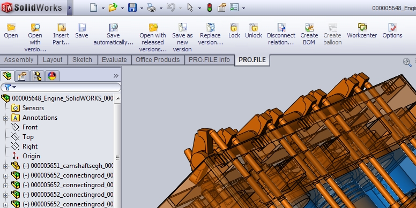
Task: Click the Unlock icon
Action: click(254, 31)
